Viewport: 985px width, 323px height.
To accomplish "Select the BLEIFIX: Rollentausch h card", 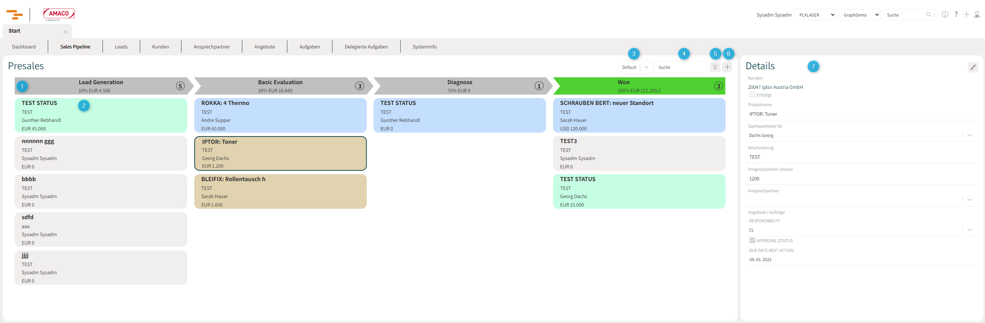I will coord(280,191).
